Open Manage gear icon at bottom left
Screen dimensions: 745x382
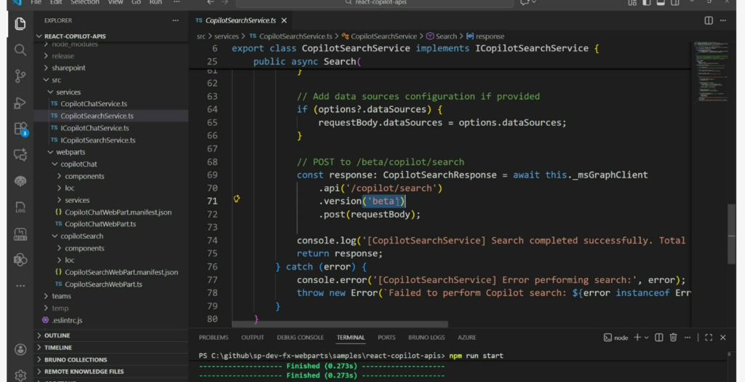point(20,375)
